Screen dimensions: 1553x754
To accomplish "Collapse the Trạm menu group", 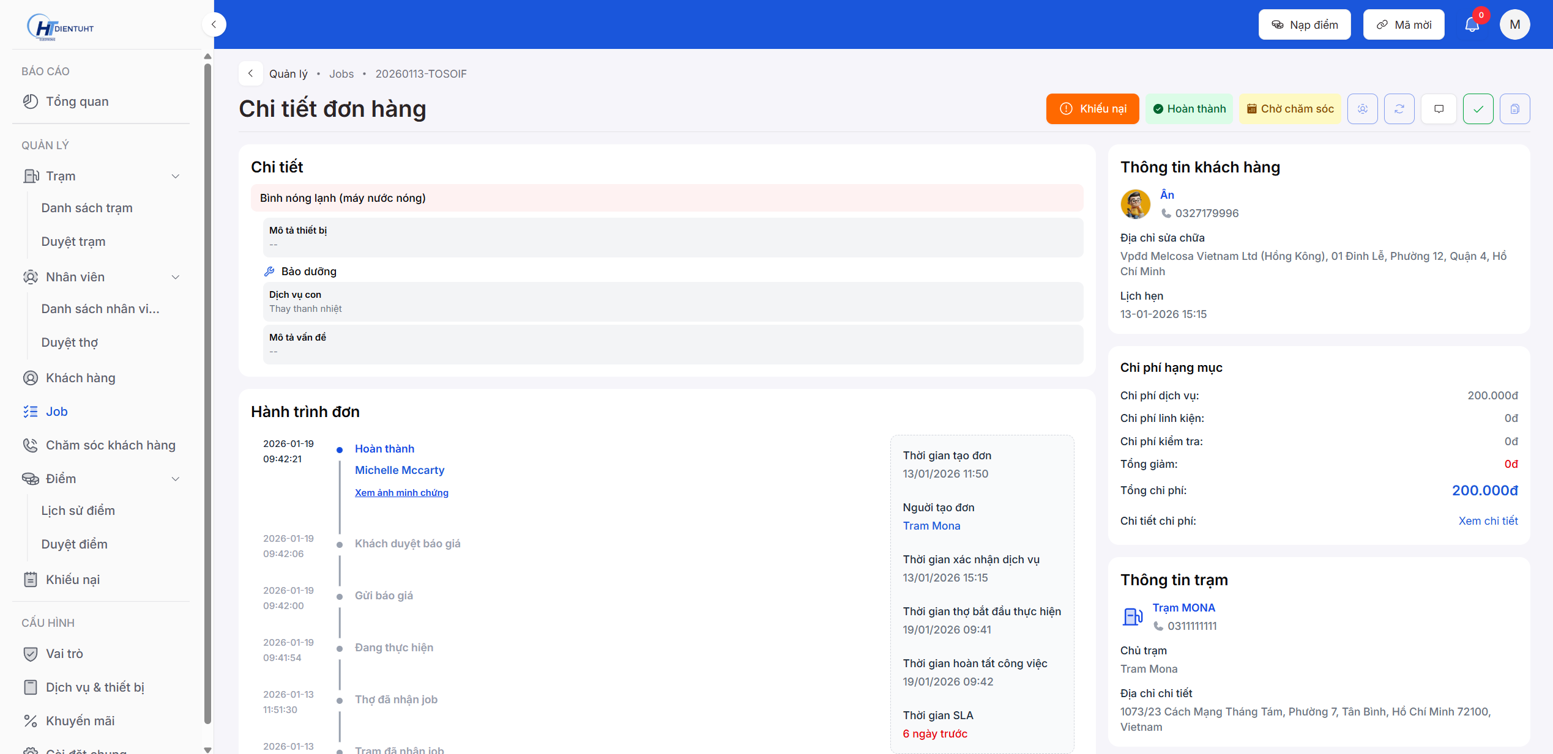I will (176, 176).
